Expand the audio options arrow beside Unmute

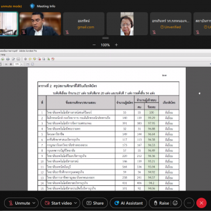pos(34,203)
